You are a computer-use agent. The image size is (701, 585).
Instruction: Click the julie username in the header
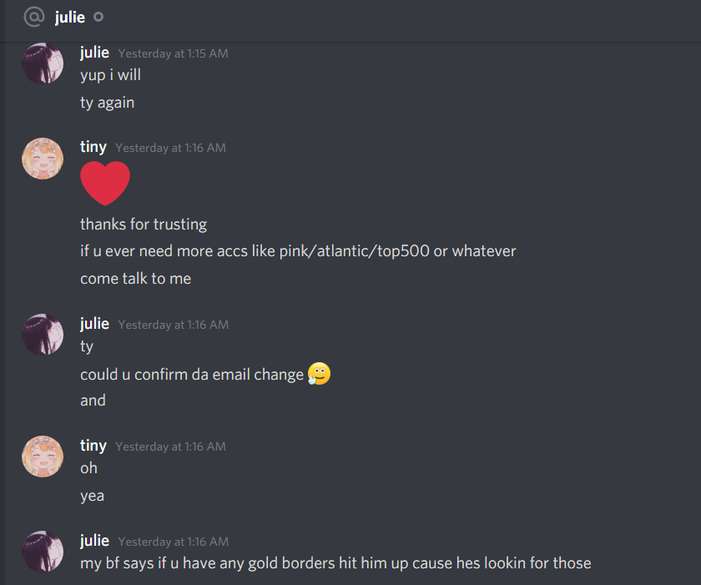tap(70, 17)
